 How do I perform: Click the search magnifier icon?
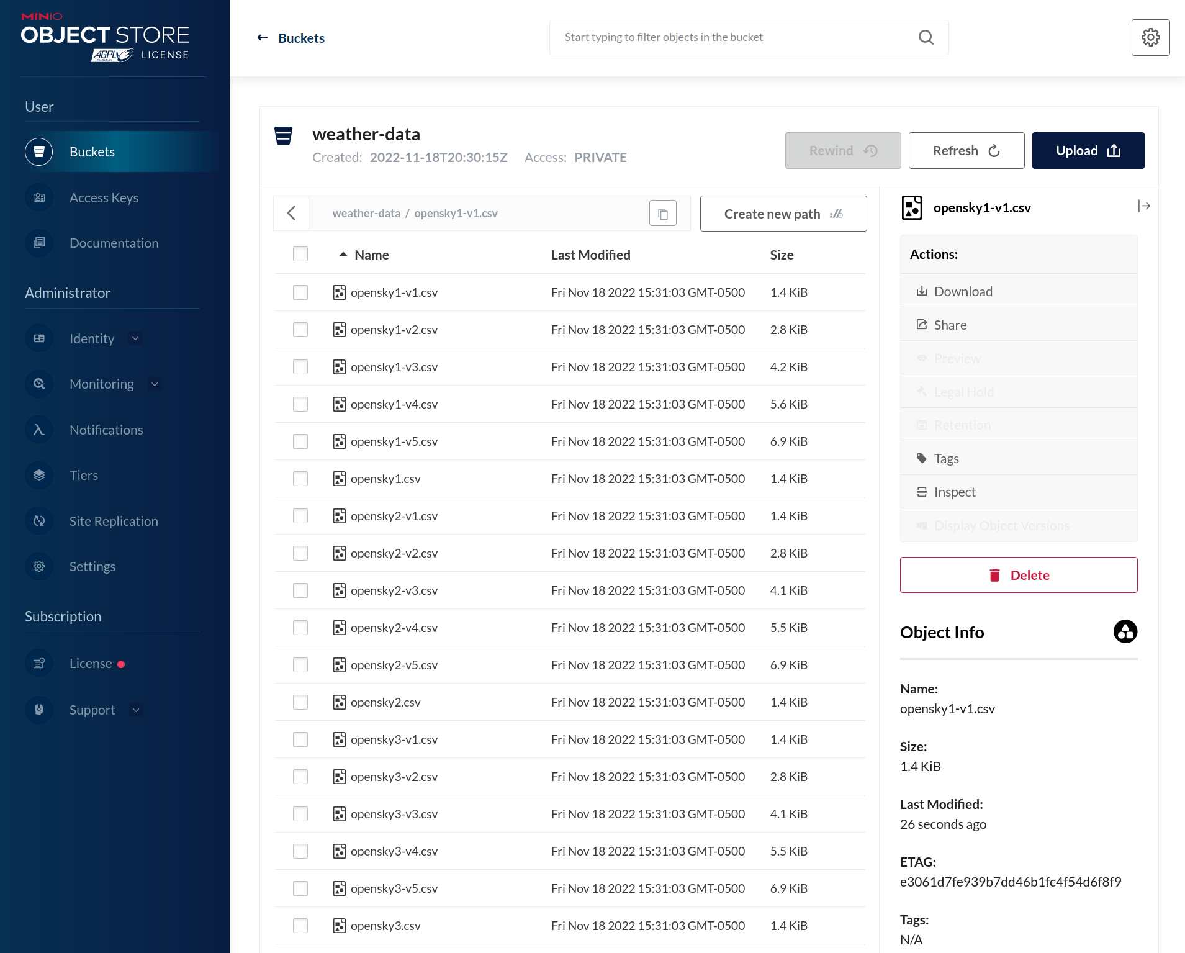pyautogui.click(x=926, y=38)
